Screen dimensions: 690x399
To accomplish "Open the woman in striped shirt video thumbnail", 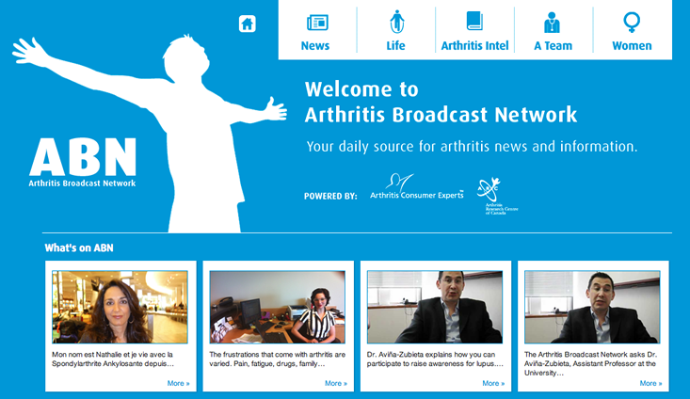I will (278, 307).
